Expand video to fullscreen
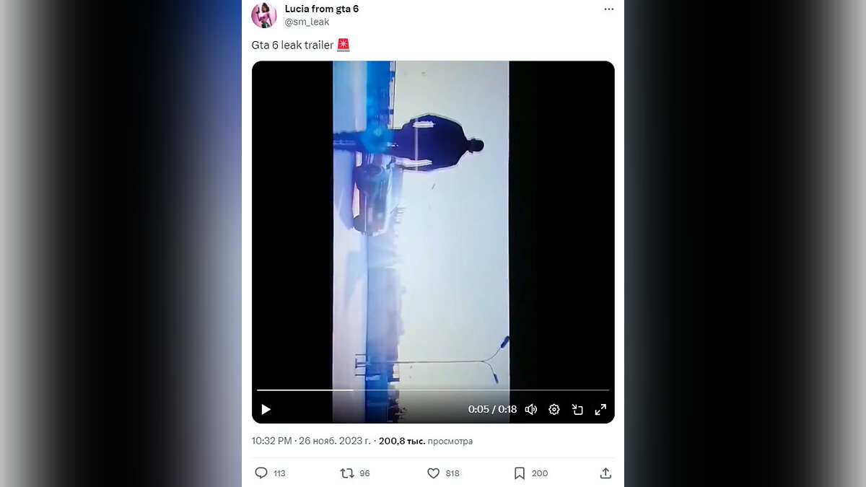The height and width of the screenshot is (487, 866). (x=600, y=409)
